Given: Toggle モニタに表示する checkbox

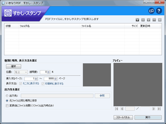Looking at the screenshot, I should pyautogui.click(x=21, y=84).
